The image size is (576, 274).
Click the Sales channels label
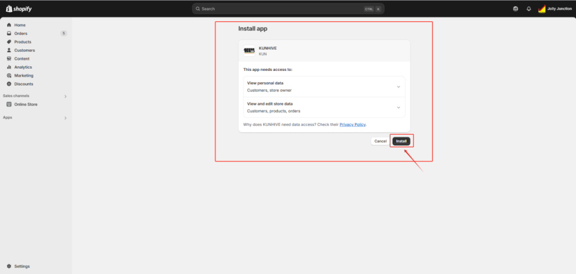(16, 96)
